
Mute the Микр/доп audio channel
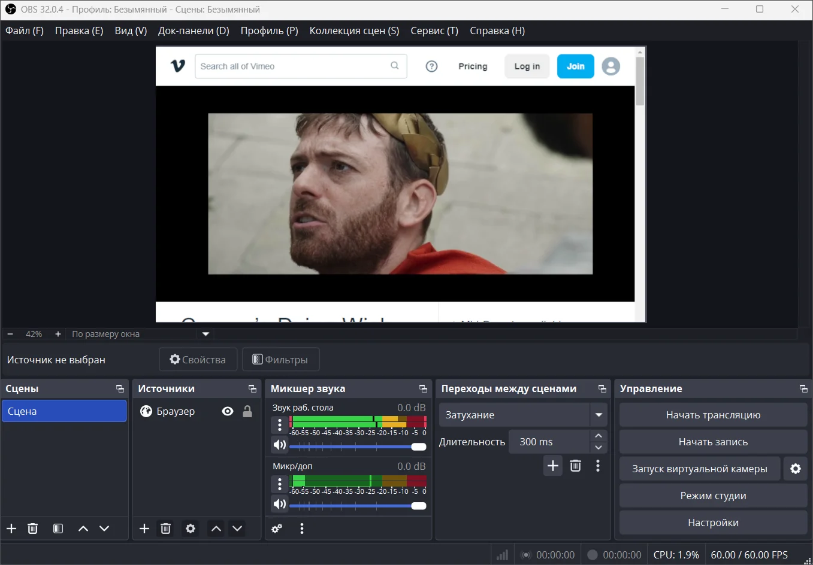coord(280,504)
